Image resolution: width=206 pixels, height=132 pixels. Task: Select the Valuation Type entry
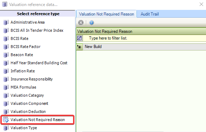(24, 128)
